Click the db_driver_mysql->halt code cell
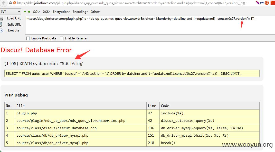 pos(210,135)
